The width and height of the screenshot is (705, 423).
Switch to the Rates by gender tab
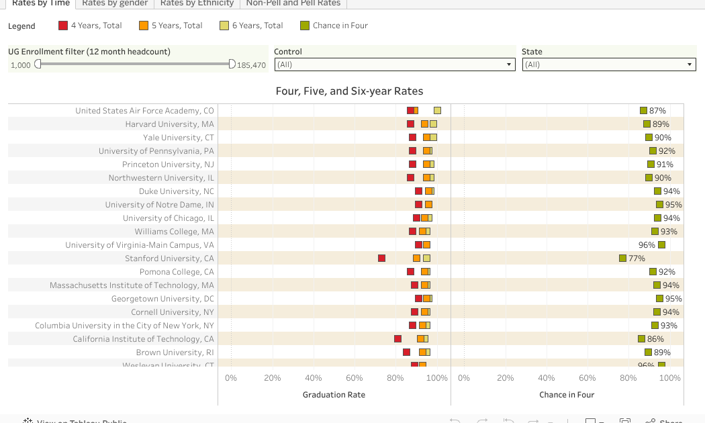coord(114,3)
